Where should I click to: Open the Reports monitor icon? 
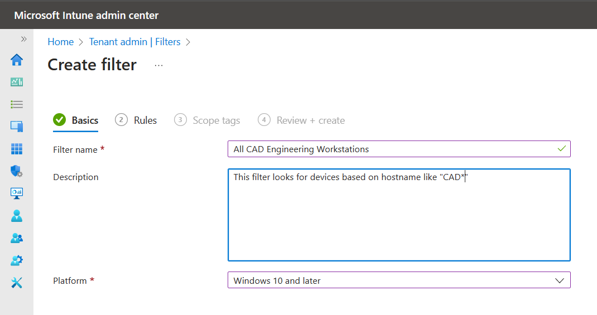[17, 193]
